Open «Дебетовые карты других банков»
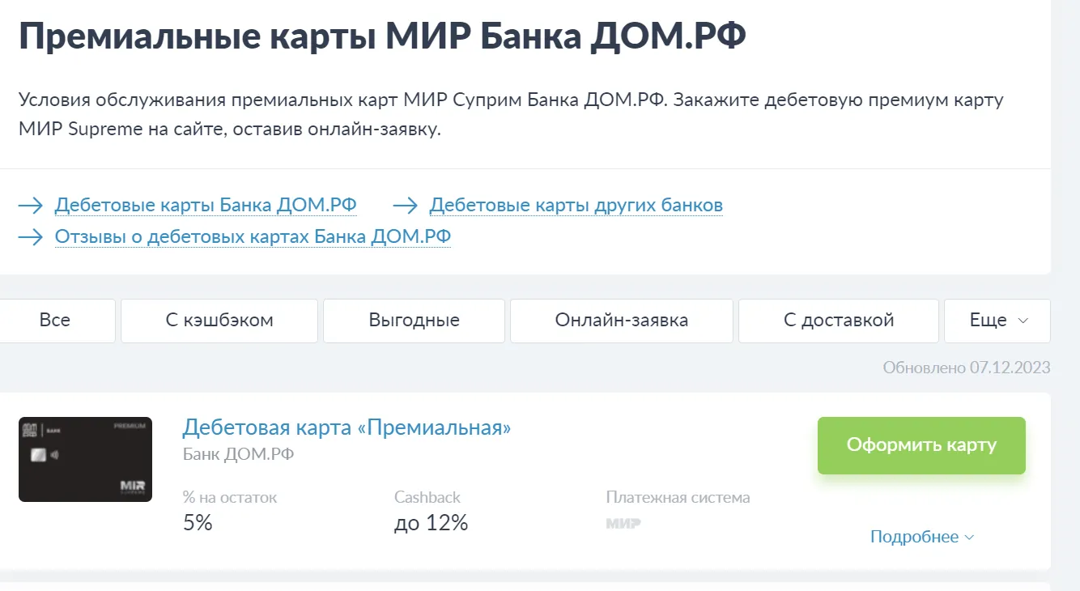Screen dimensions: 1080x591 point(576,205)
